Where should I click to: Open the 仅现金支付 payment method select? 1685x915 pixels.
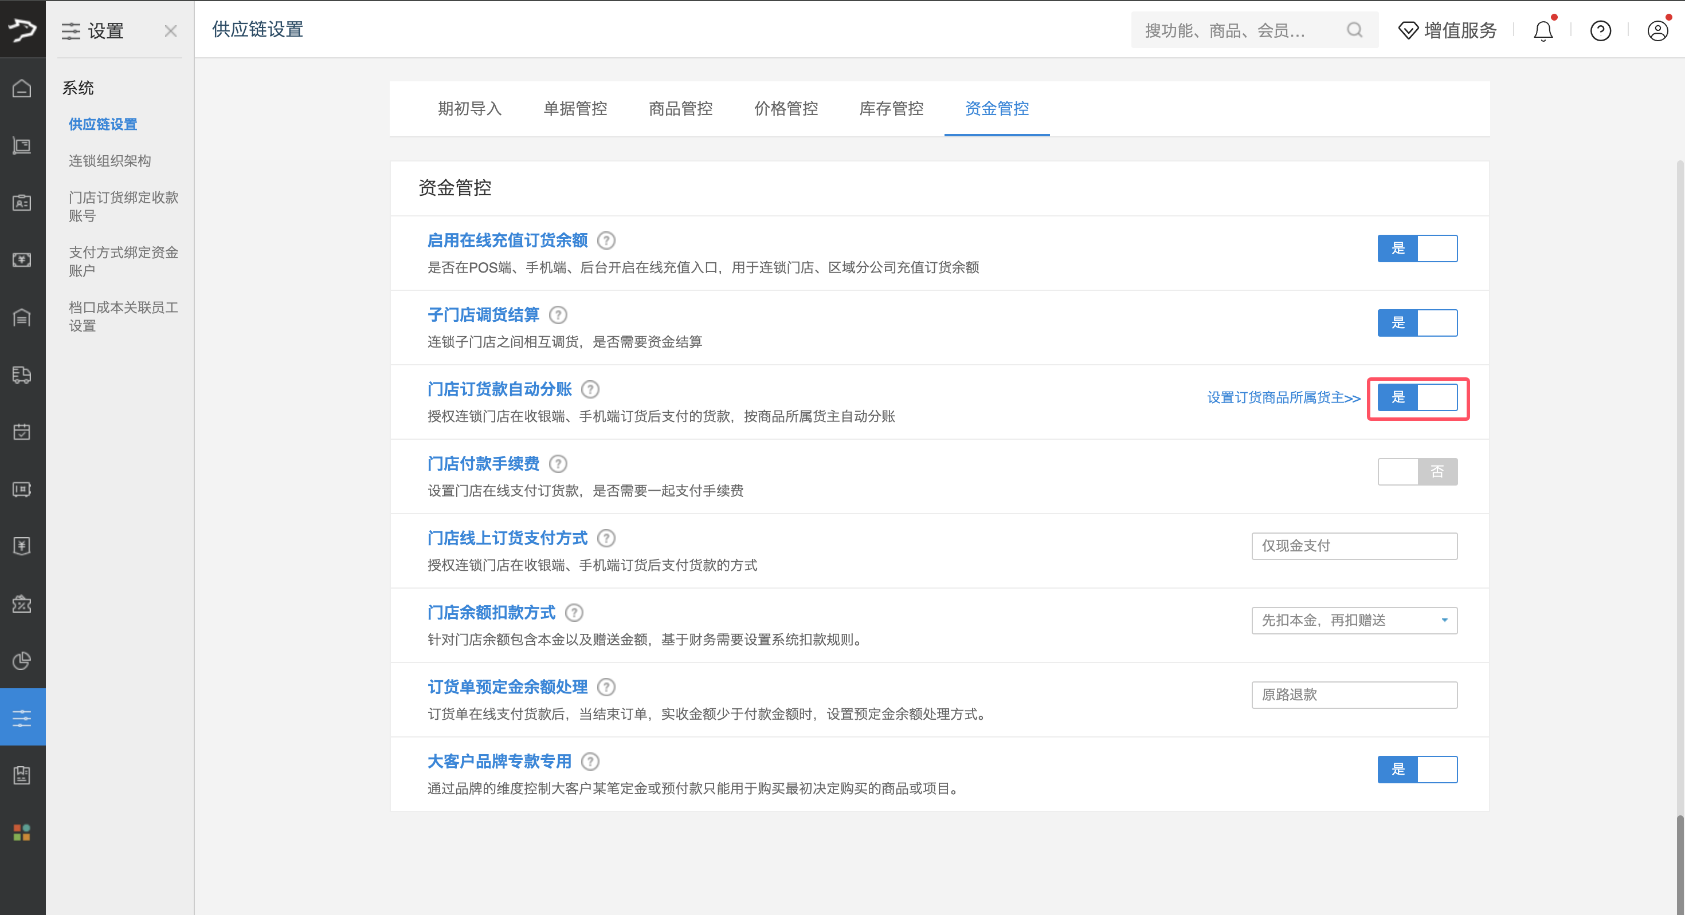point(1355,546)
